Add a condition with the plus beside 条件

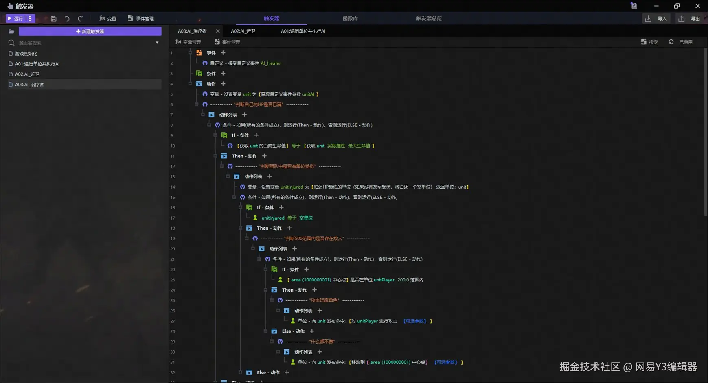pyautogui.click(x=223, y=74)
